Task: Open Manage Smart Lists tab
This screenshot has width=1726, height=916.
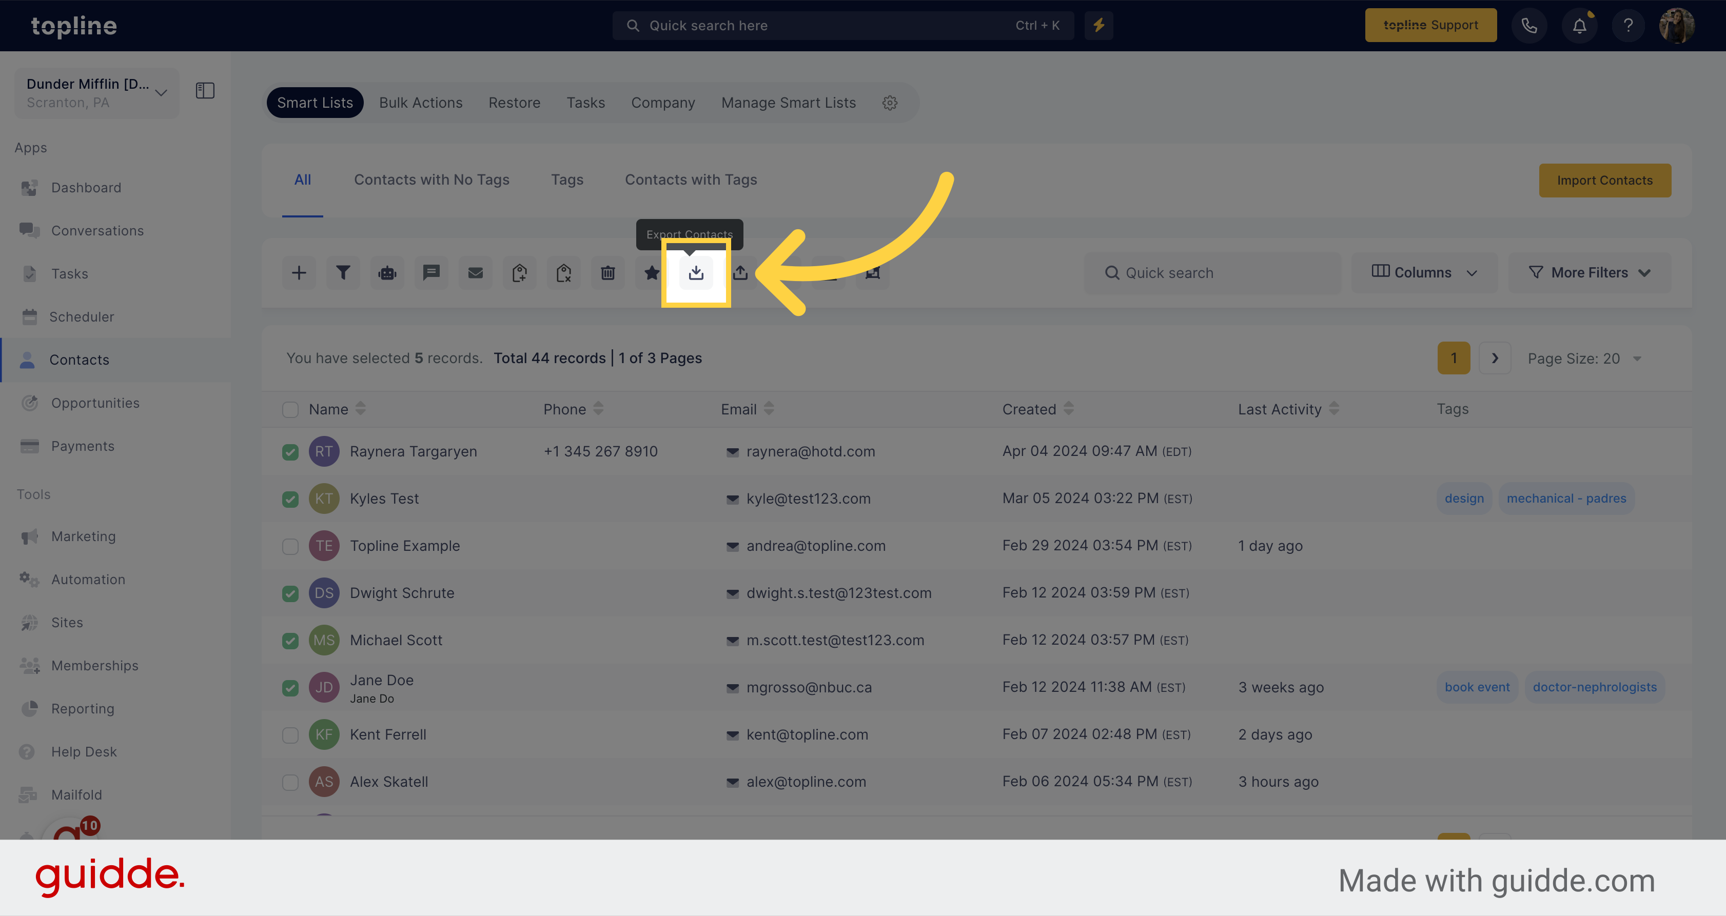Action: click(788, 103)
